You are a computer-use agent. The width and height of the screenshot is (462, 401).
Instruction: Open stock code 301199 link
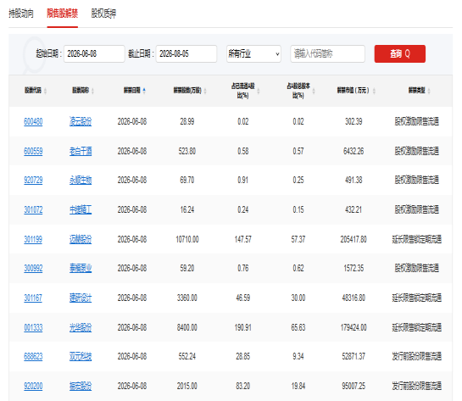tap(33, 239)
